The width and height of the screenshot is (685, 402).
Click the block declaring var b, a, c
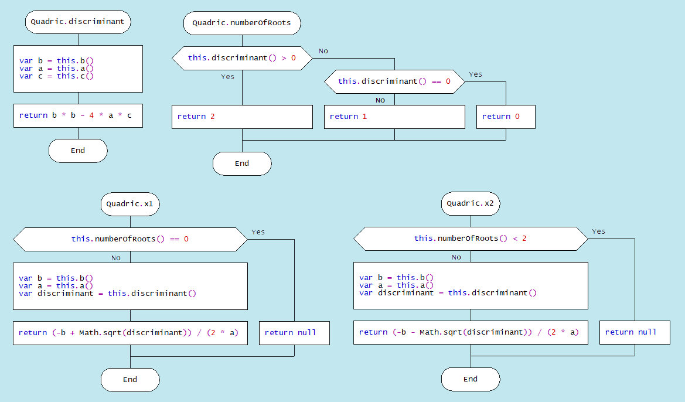click(x=77, y=69)
